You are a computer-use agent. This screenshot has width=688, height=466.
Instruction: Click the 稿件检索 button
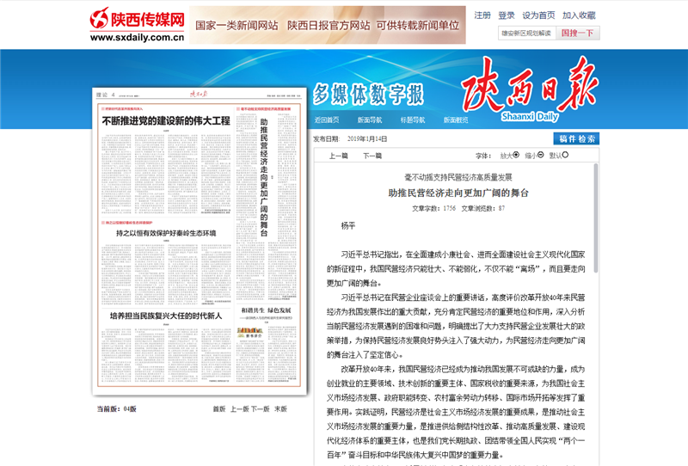(576, 138)
